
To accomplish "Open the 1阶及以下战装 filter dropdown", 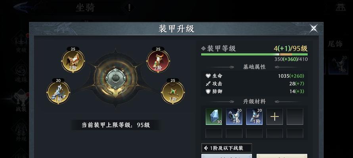I will point(226,148).
